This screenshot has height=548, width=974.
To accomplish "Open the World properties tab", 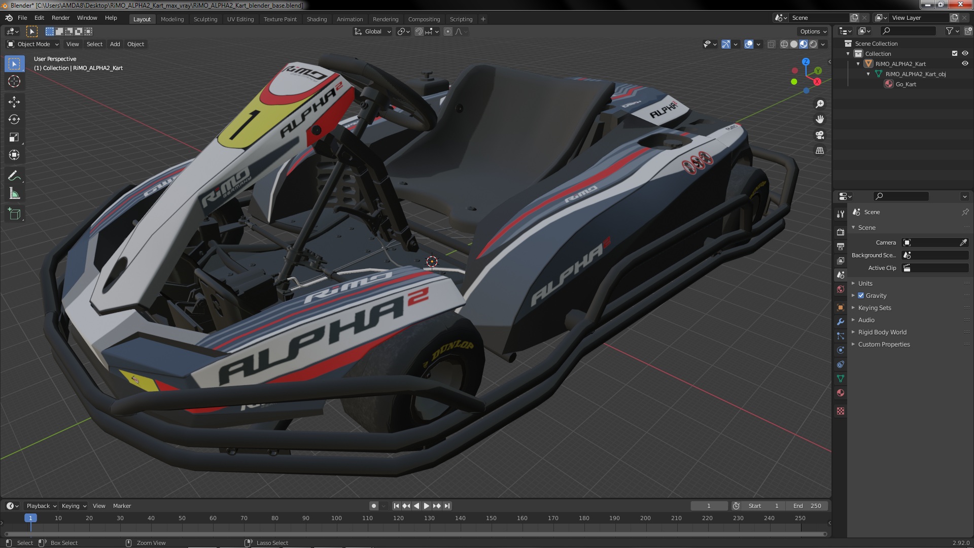I will point(841,289).
